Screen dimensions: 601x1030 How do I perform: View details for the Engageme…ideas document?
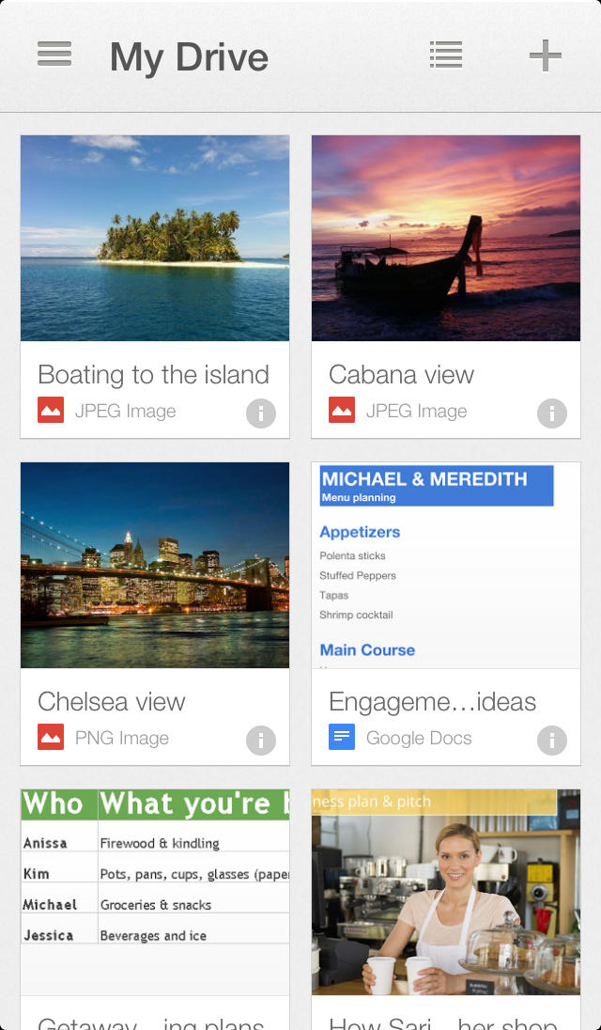pyautogui.click(x=551, y=740)
